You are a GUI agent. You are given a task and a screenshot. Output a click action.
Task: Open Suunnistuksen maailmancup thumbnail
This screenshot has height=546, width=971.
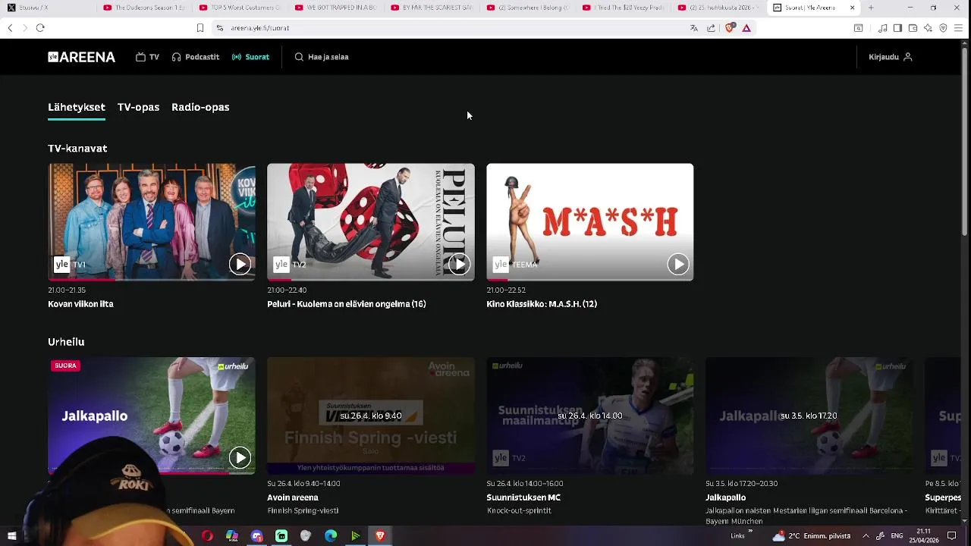click(x=589, y=416)
